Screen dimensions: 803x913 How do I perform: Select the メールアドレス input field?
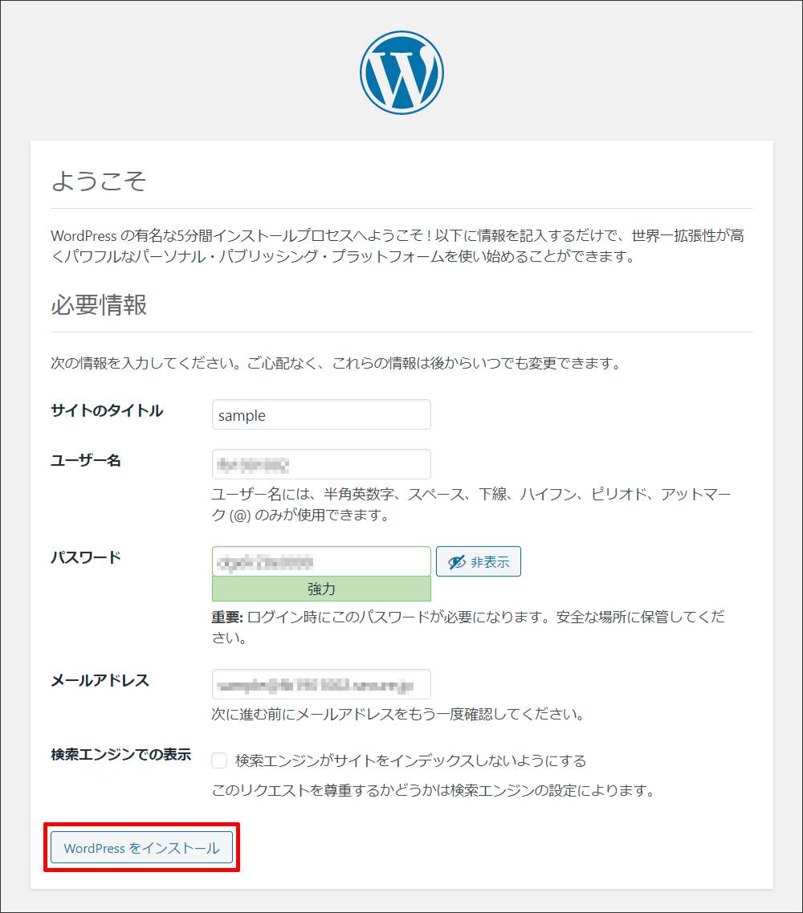click(x=321, y=685)
